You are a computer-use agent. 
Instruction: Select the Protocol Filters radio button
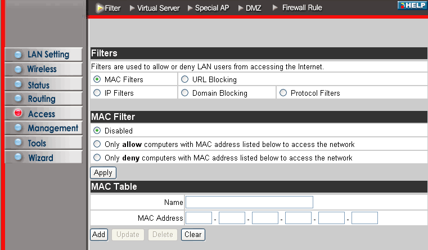pos(283,93)
